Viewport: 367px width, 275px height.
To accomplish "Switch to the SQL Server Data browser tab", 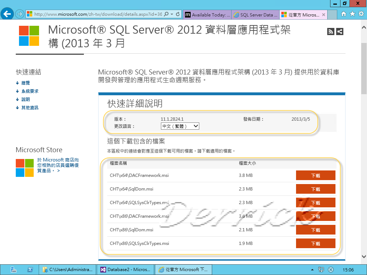I will click(255, 15).
